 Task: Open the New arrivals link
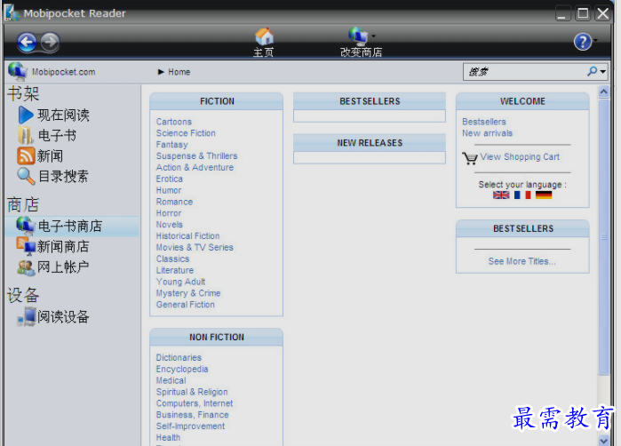(x=487, y=133)
